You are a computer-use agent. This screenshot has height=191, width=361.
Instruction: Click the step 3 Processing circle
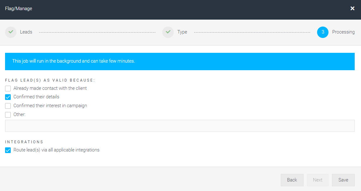coord(323,32)
